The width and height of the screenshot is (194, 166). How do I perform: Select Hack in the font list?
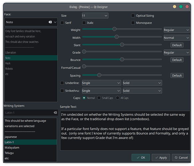[31, 63]
